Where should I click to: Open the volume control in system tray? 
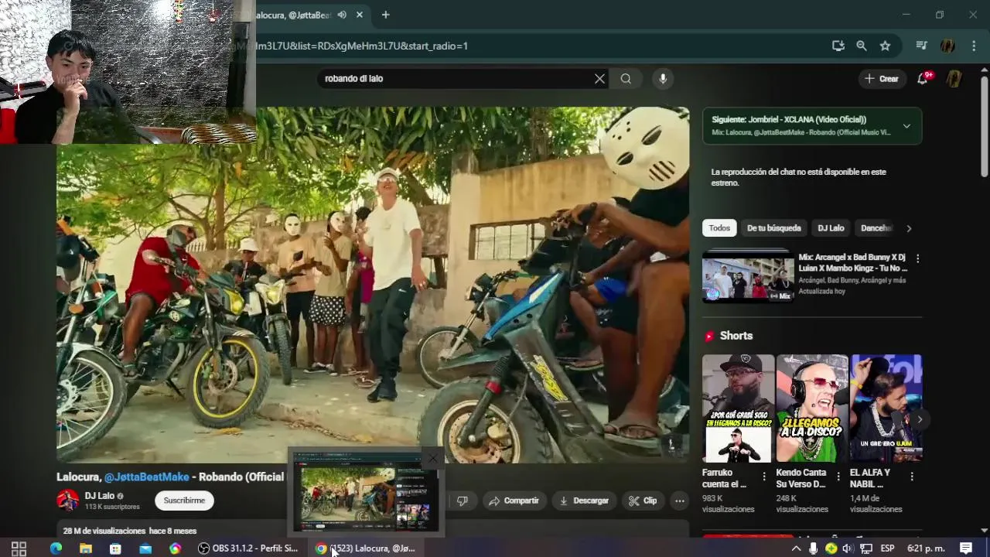pyautogui.click(x=848, y=548)
